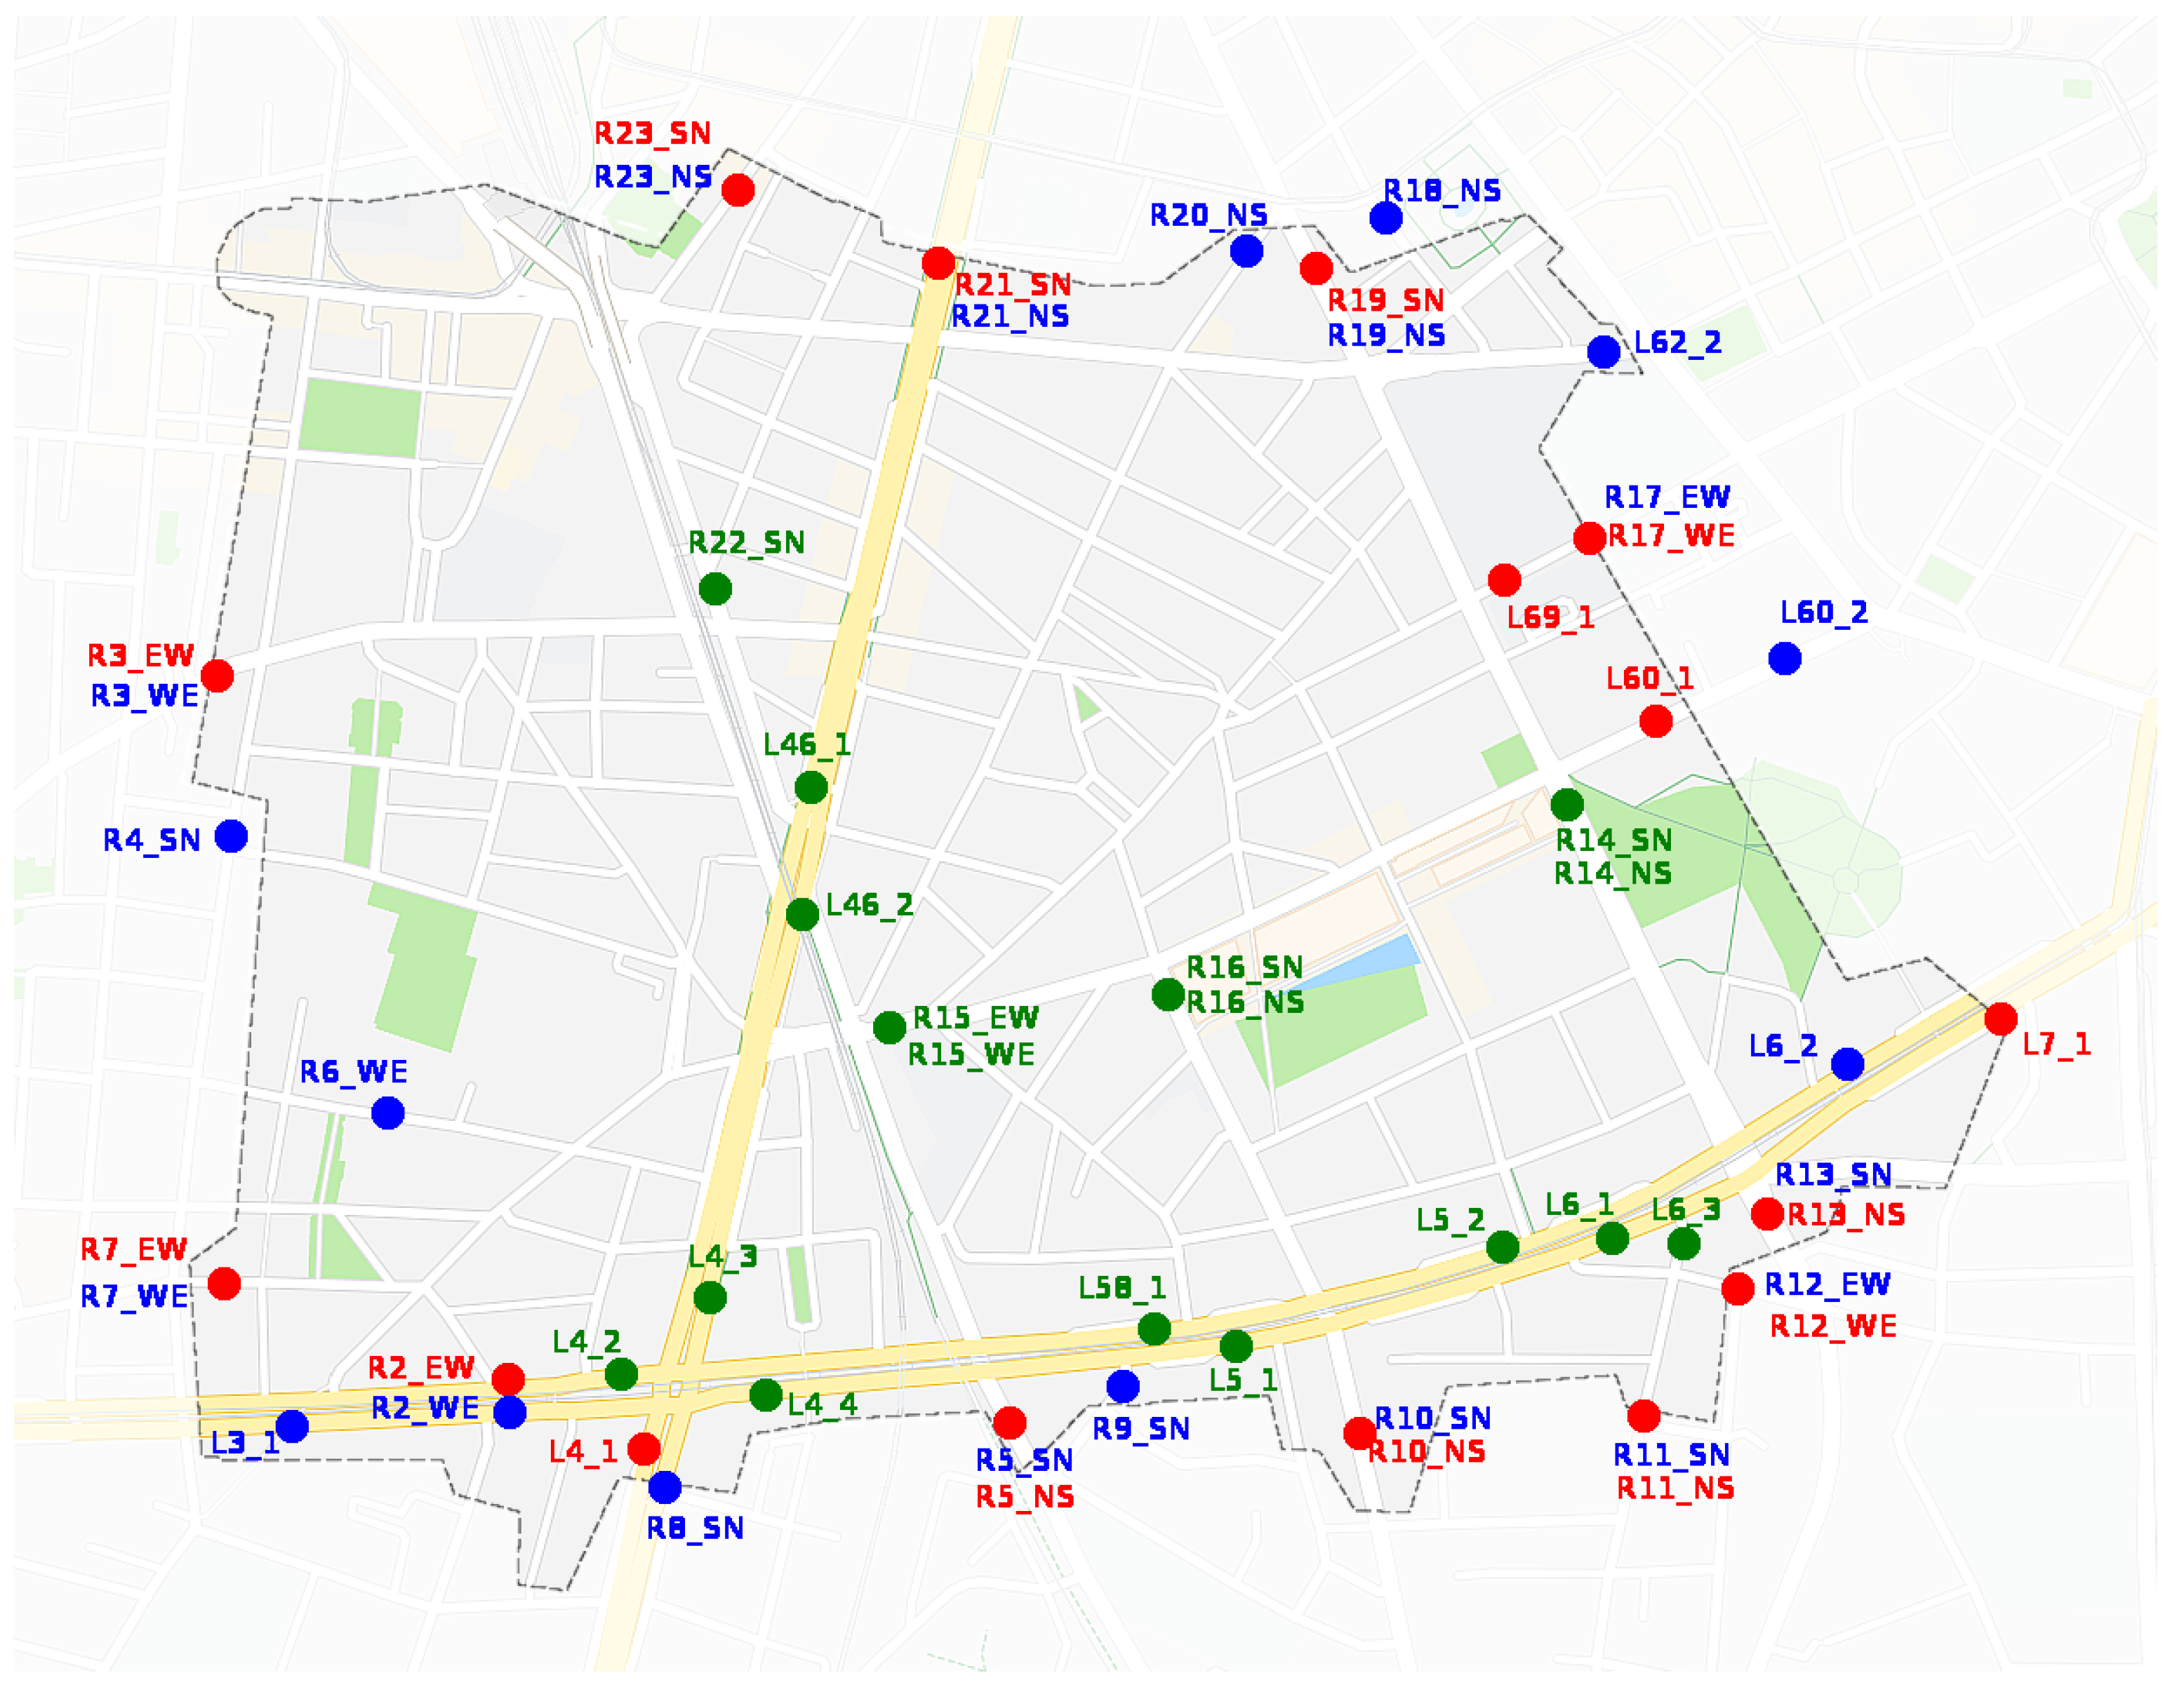2184x1694 pixels.
Task: Click the green L46_1 marker
Action: [811, 788]
